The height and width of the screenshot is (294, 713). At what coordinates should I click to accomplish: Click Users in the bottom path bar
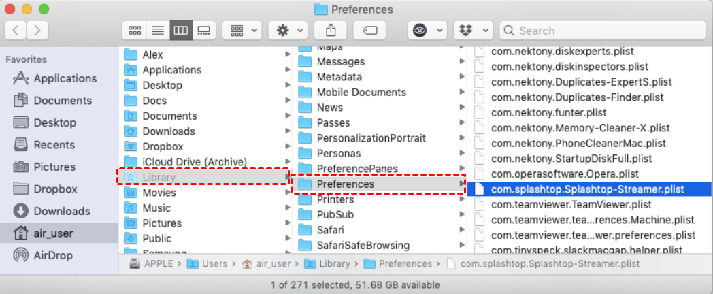point(213,264)
